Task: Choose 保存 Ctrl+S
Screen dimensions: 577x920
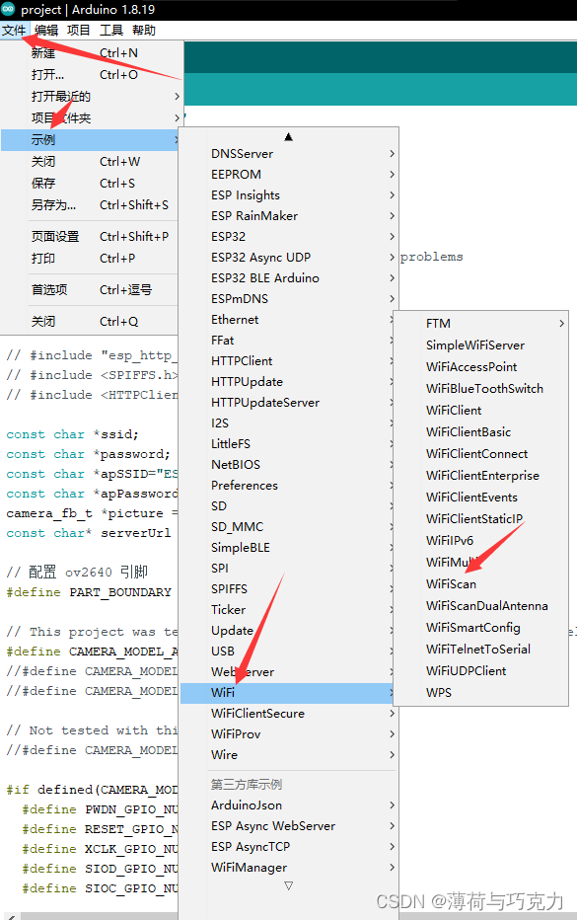Action: (89, 183)
